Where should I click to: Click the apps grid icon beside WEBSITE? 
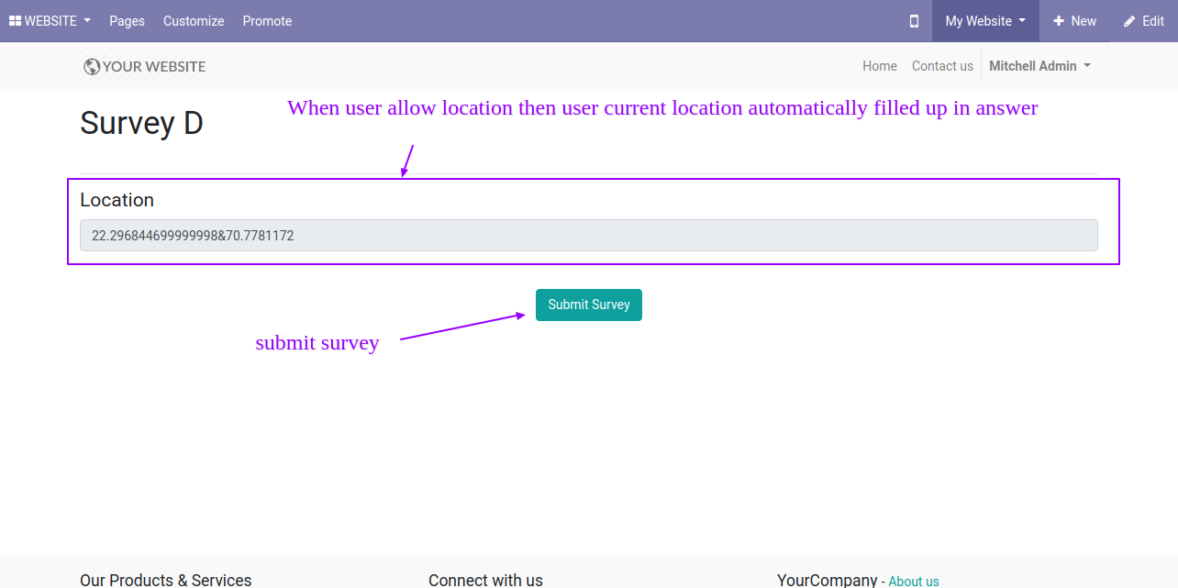pos(15,21)
